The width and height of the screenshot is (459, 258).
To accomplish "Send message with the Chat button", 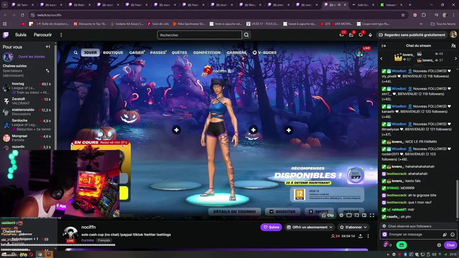I will [450, 245].
